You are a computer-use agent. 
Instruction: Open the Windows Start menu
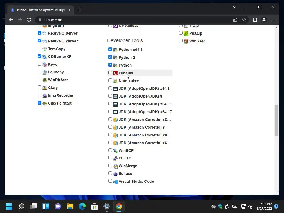tap(9, 206)
